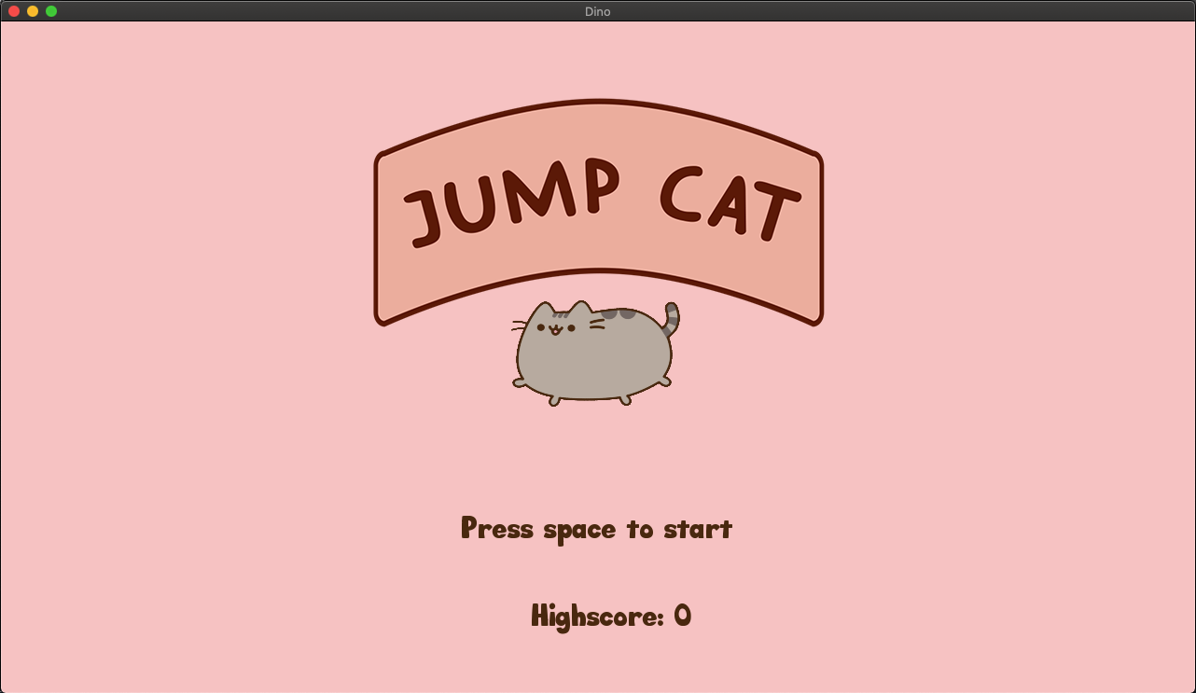This screenshot has width=1196, height=693.
Task: Click the gray cat character
Action: coord(595,353)
